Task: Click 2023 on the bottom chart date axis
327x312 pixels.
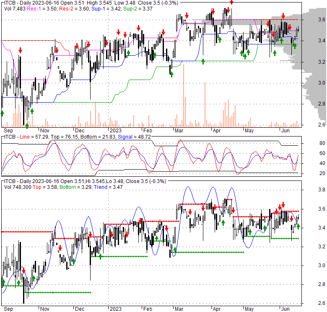Action: coord(116,309)
